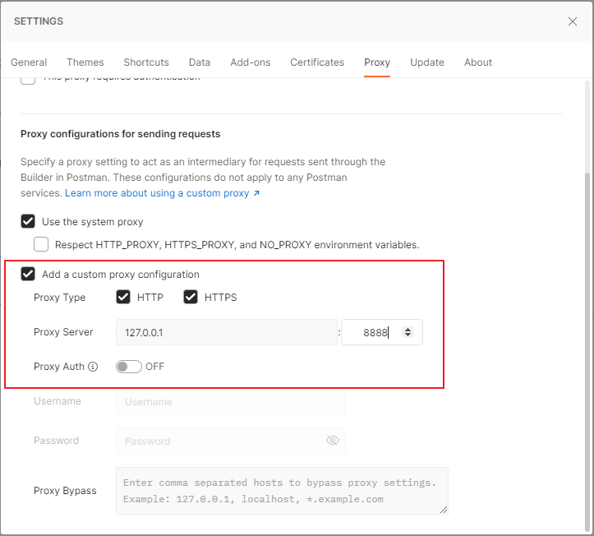Enable respecting HTTP_PROXY environment variables

point(41,244)
